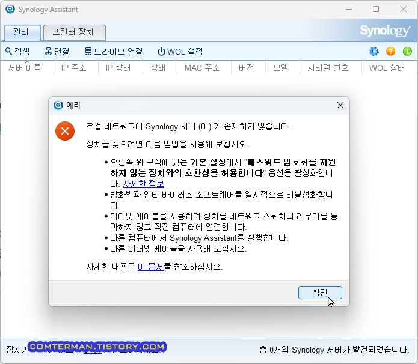418x364 pixels.
Task: Open the 자세한 정보 link
Action: (143, 184)
